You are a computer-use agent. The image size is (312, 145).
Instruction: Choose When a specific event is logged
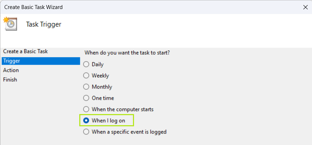tap(86, 132)
